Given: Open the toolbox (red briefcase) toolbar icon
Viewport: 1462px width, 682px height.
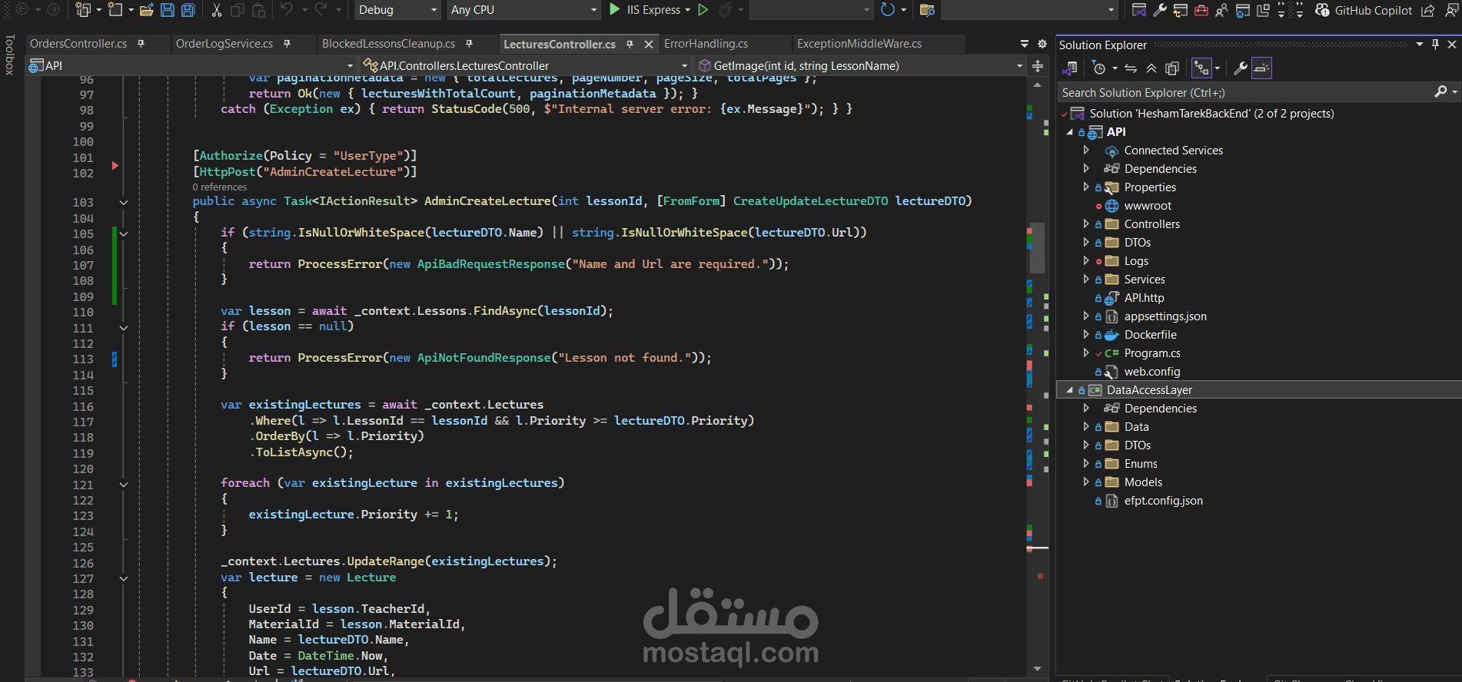Looking at the screenshot, I should point(1201,10).
